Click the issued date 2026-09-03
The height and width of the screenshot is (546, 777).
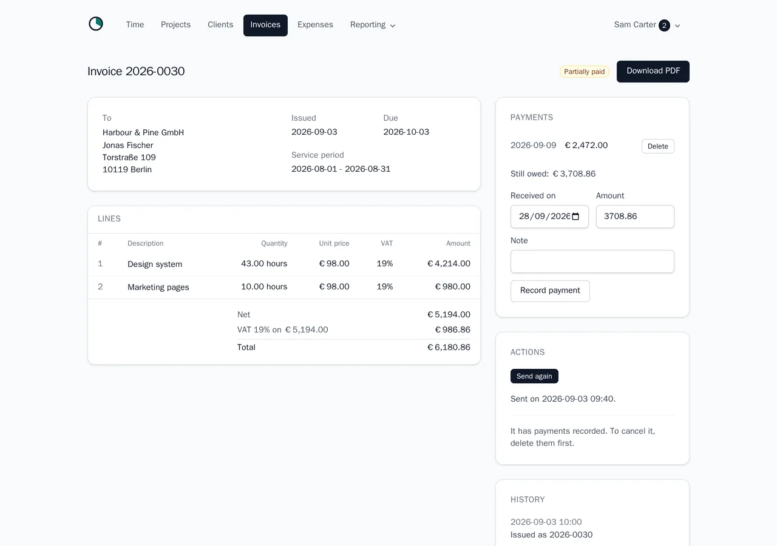(x=314, y=132)
